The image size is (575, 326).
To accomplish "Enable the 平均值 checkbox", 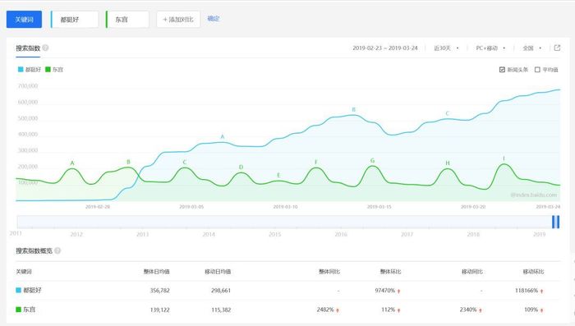I will [537, 69].
